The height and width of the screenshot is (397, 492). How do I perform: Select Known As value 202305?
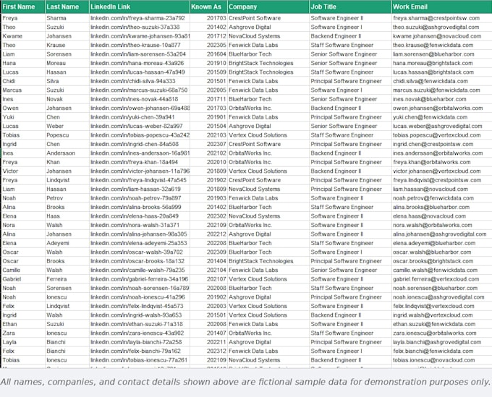pos(208,45)
